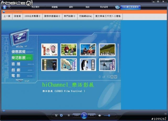Click the HiNet online store logo icon
Image resolution: width=168 pixels, height=121 pixels.
pyautogui.click(x=117, y=7)
